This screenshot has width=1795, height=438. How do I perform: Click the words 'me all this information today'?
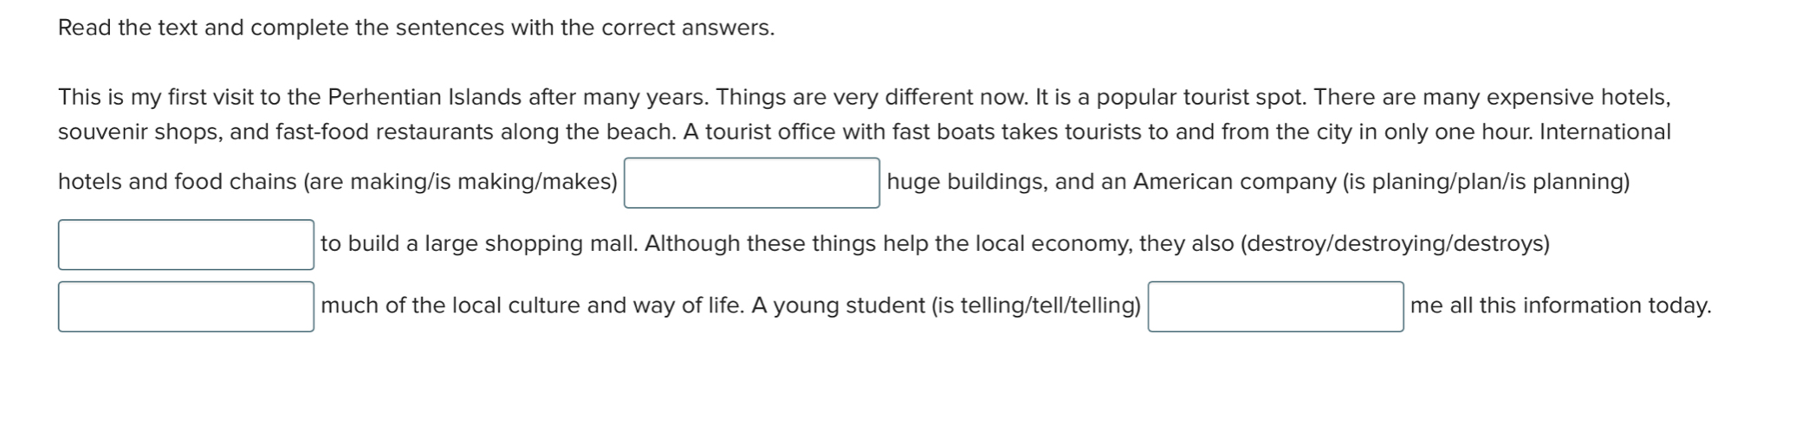coord(1560,306)
